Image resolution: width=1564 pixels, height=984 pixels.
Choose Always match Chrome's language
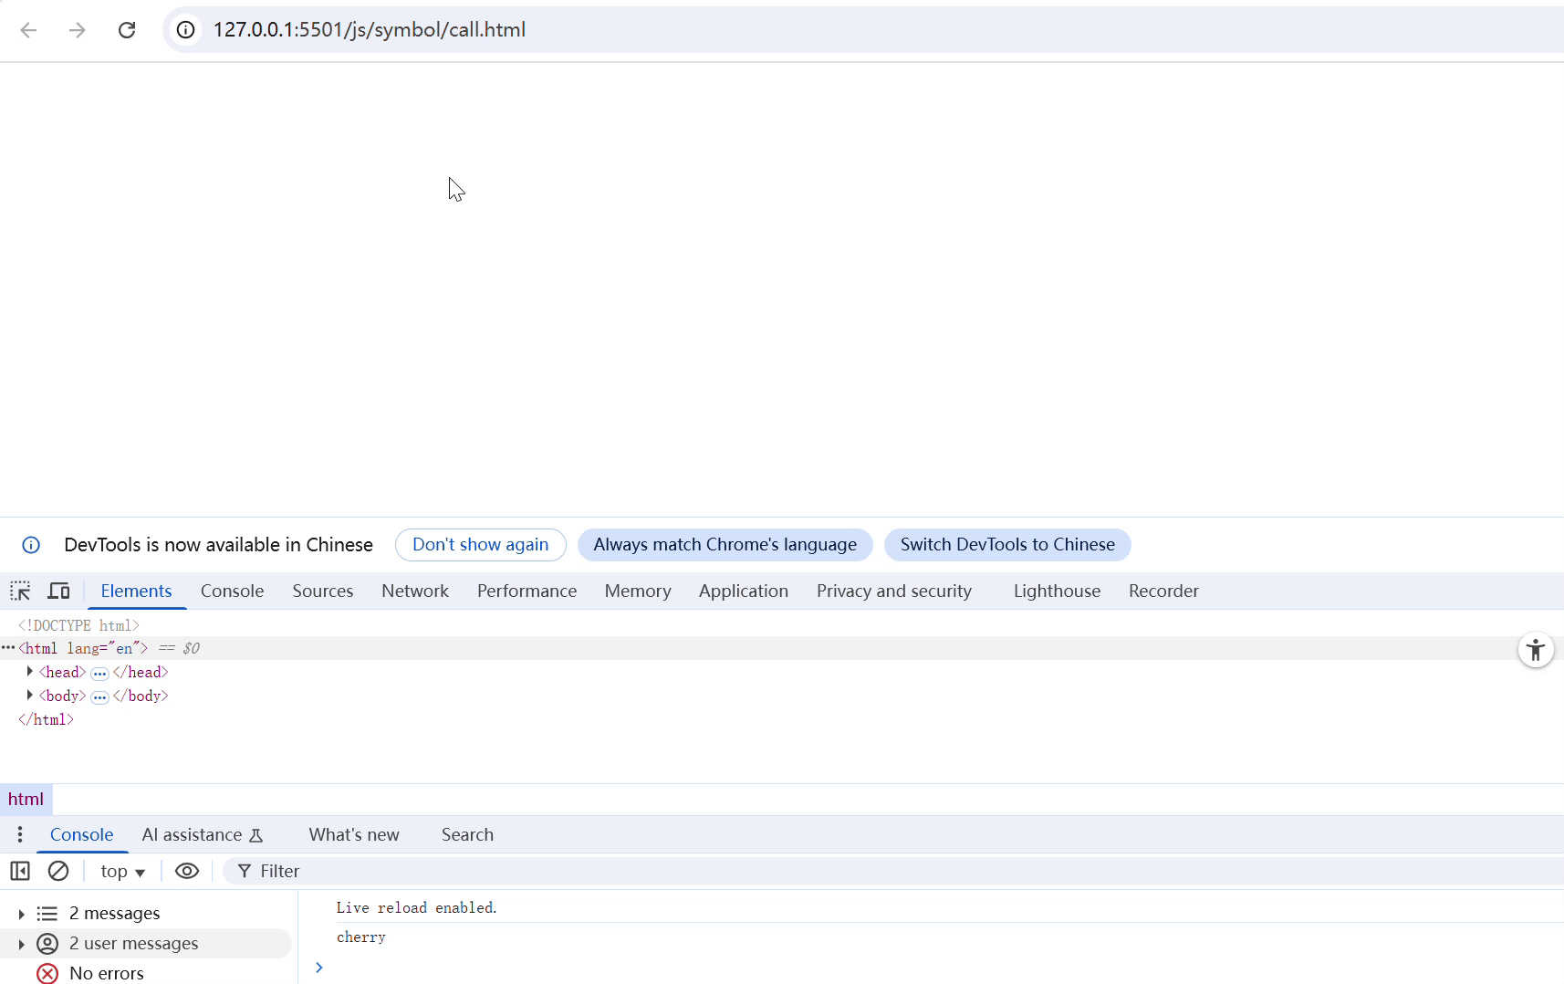pyautogui.click(x=725, y=545)
